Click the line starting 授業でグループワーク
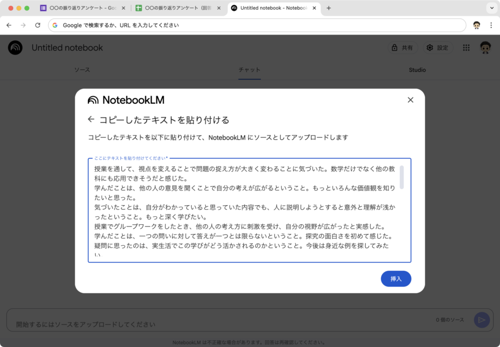Image resolution: width=500 pixels, height=347 pixels. pyautogui.click(x=240, y=226)
